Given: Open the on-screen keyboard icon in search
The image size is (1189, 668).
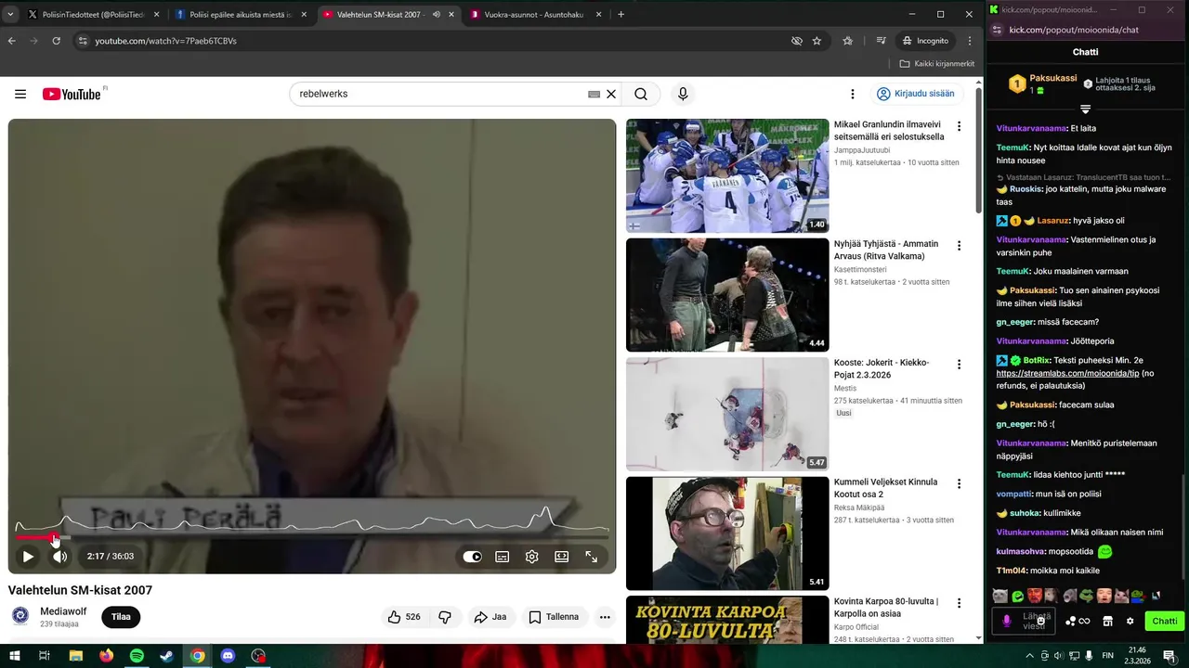Looking at the screenshot, I should (594, 94).
